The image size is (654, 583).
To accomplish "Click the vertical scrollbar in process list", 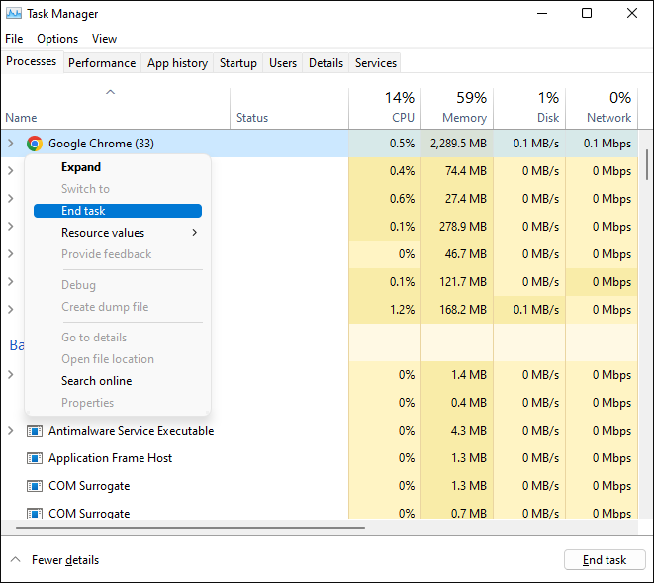I will [x=647, y=163].
